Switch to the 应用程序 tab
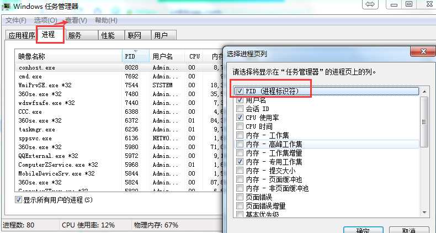Viewport: 436px width, 233px height. pos(22,35)
